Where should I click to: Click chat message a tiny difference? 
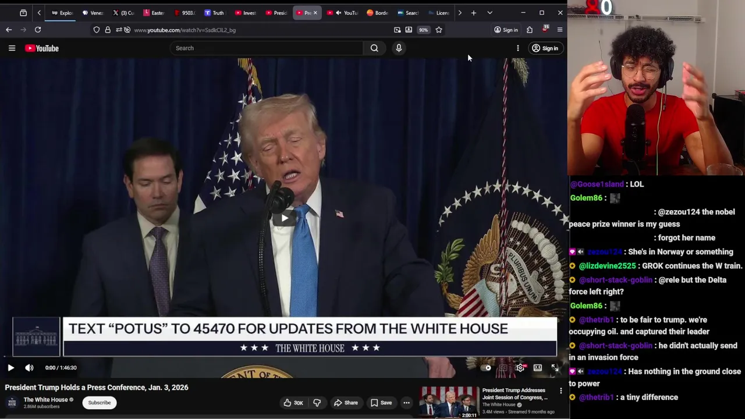pos(649,397)
